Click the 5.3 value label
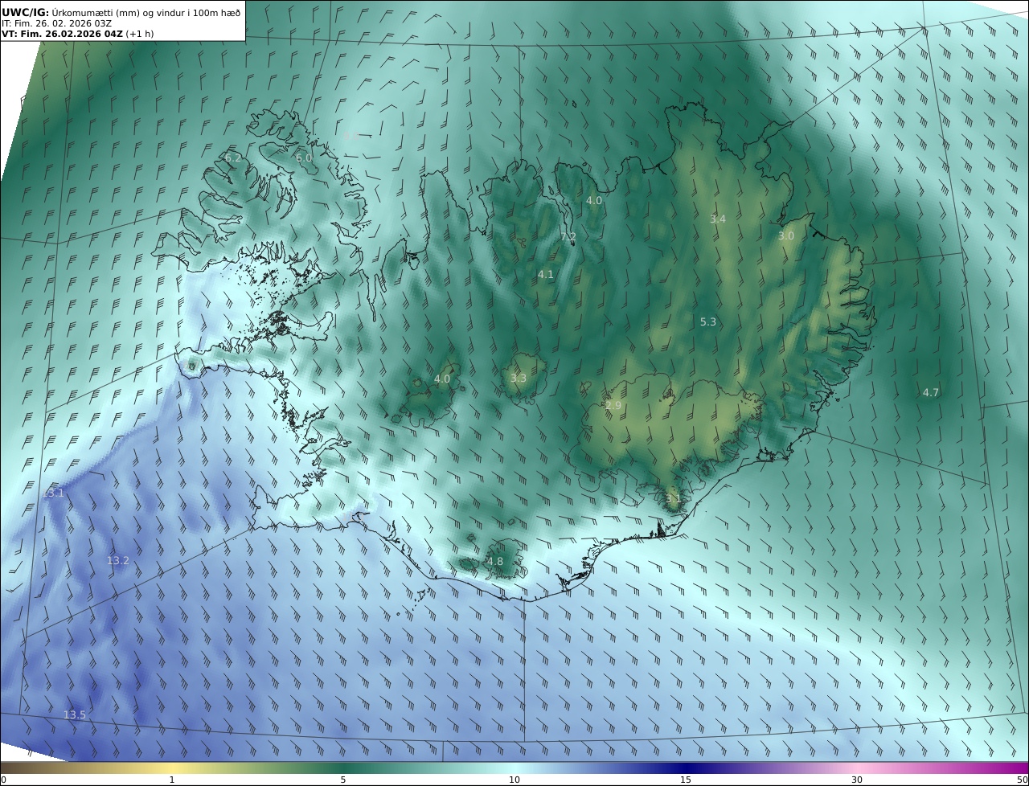 [708, 321]
